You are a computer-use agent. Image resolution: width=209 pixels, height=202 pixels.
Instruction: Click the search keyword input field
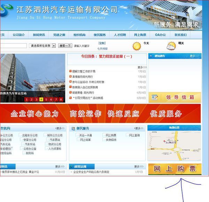click(x=13, y=46)
